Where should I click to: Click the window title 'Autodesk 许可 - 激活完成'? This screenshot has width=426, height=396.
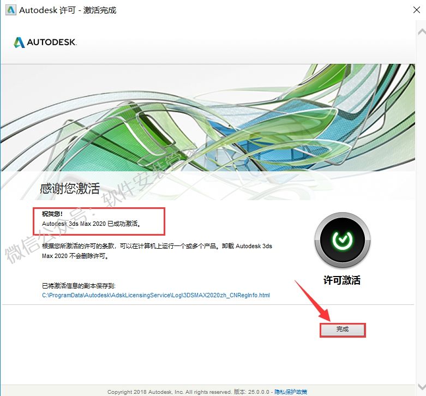pos(68,10)
